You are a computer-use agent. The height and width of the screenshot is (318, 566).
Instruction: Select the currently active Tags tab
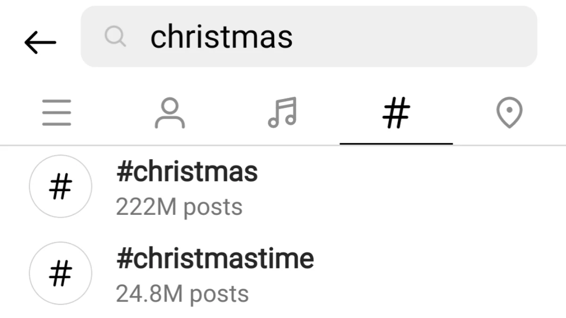point(396,112)
